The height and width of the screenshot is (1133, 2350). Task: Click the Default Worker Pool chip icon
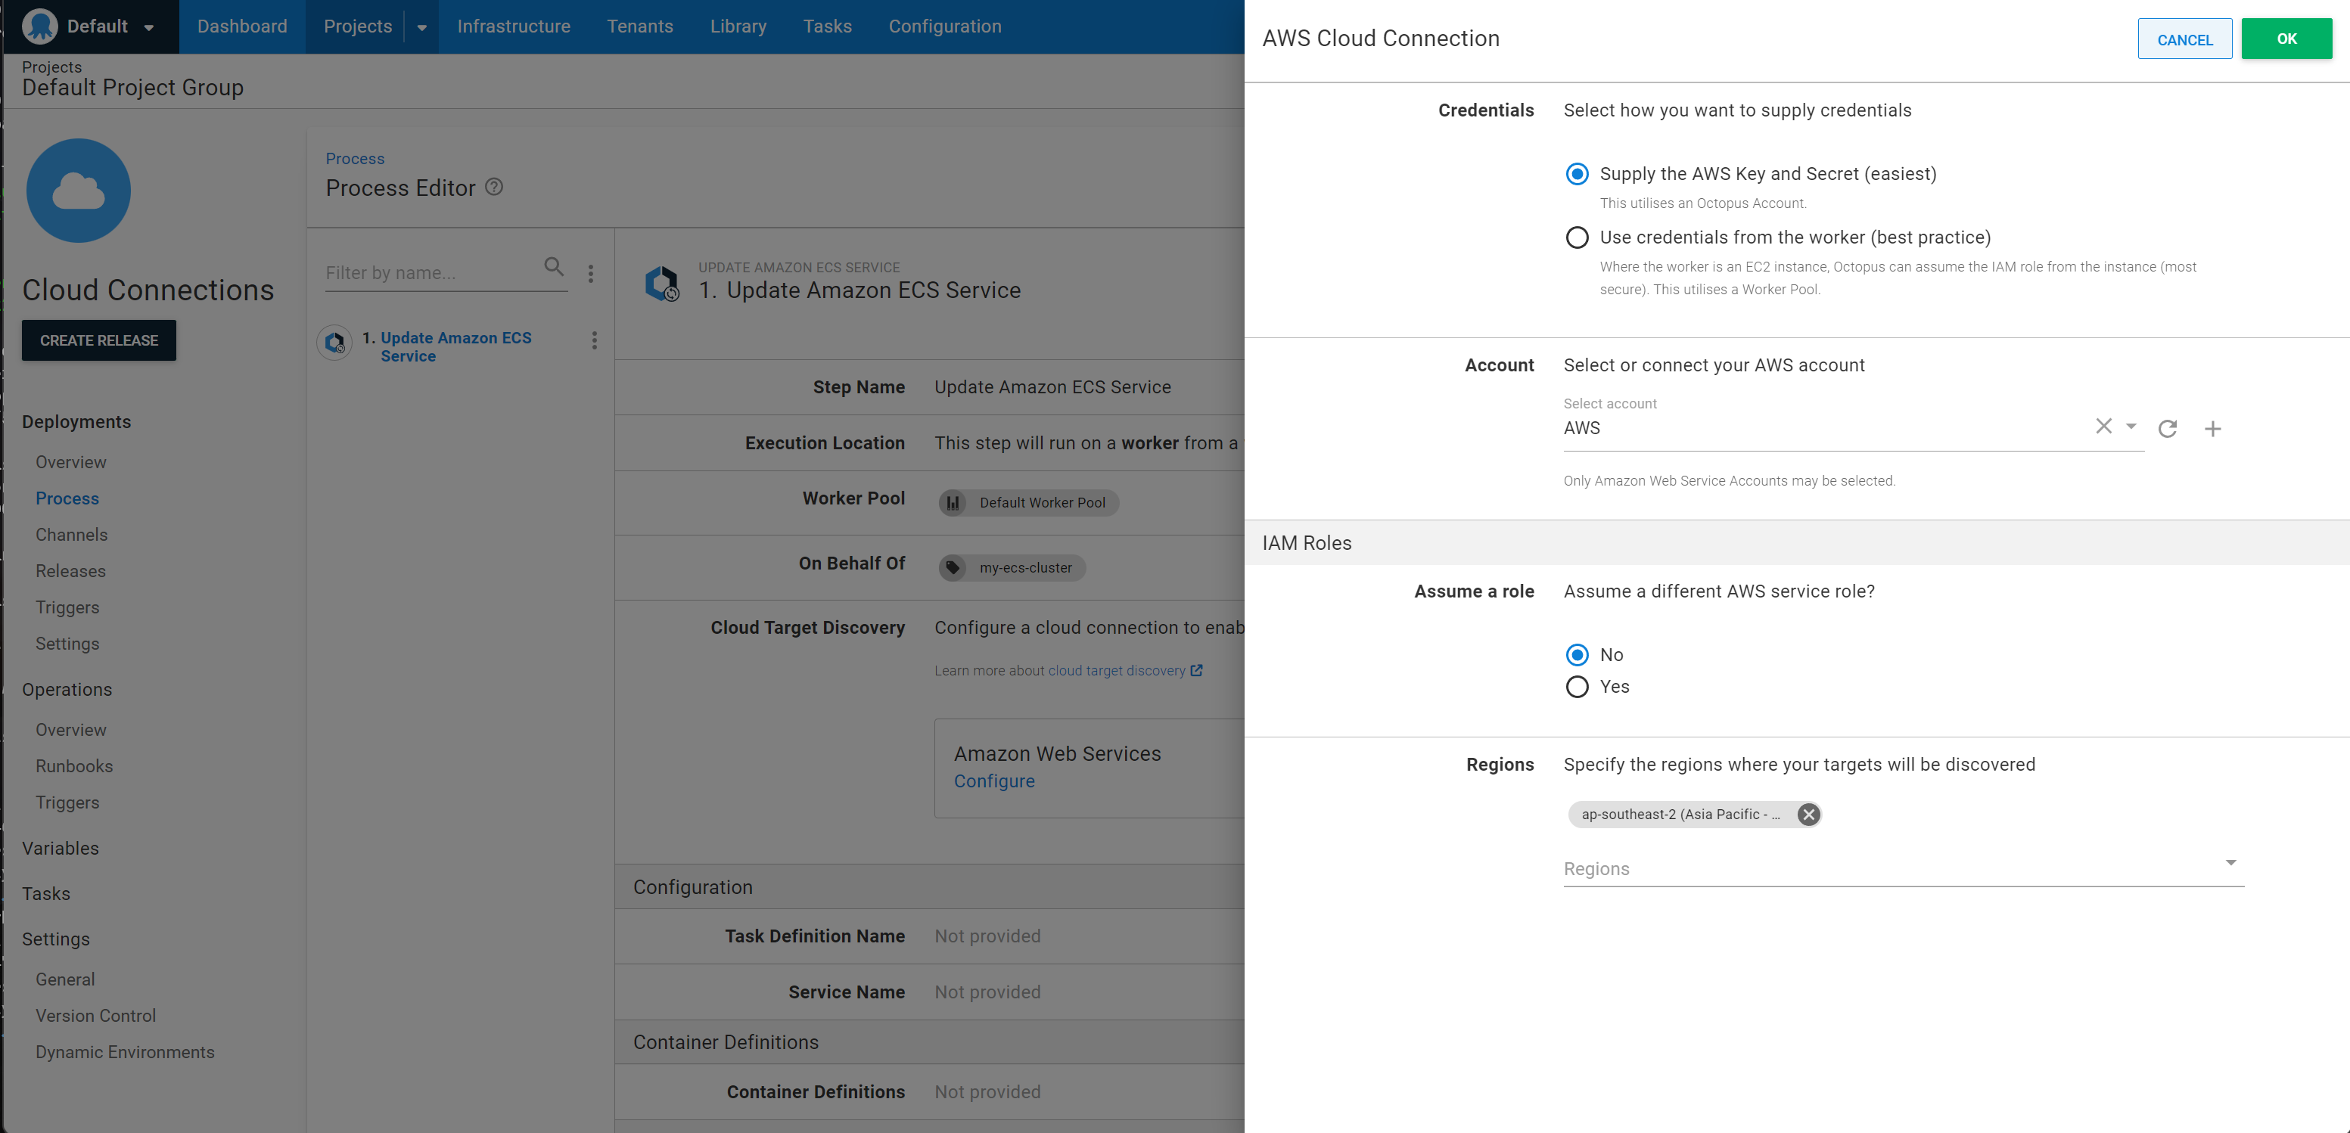tap(953, 503)
